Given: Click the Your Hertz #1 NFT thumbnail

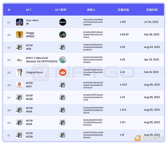Looking at the screenshot, I should click(19, 22).
